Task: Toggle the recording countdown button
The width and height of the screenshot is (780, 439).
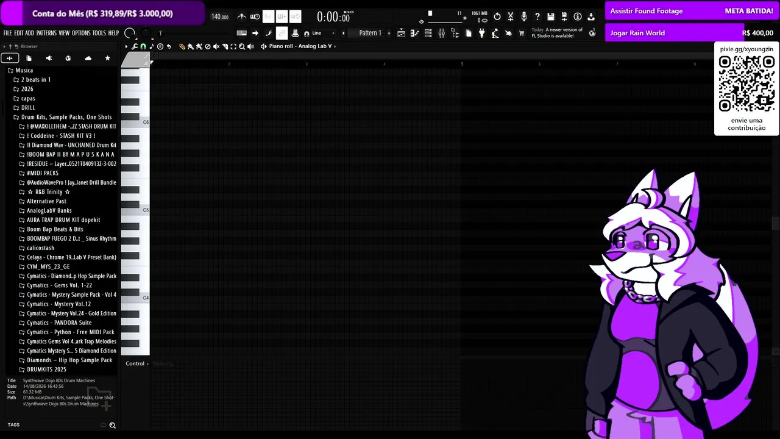Action: tap(269, 16)
